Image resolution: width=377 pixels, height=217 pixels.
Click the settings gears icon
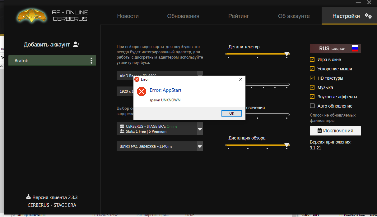click(x=368, y=16)
